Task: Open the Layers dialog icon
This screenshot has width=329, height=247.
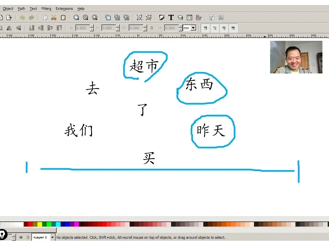Action: pyautogui.click(x=180, y=17)
